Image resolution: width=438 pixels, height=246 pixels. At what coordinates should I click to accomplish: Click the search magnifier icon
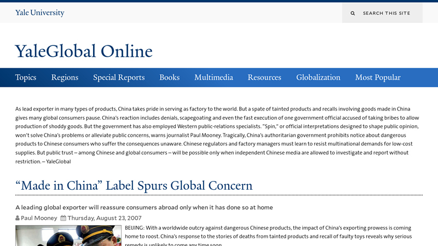point(353,13)
